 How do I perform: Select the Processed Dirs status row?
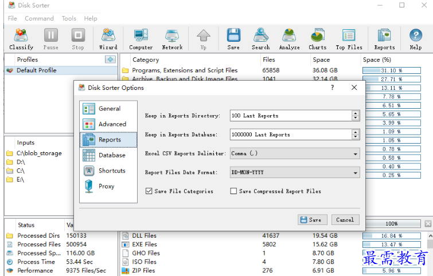coord(61,236)
